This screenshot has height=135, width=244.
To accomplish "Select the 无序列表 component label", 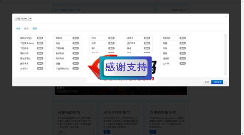I will click(60, 59).
